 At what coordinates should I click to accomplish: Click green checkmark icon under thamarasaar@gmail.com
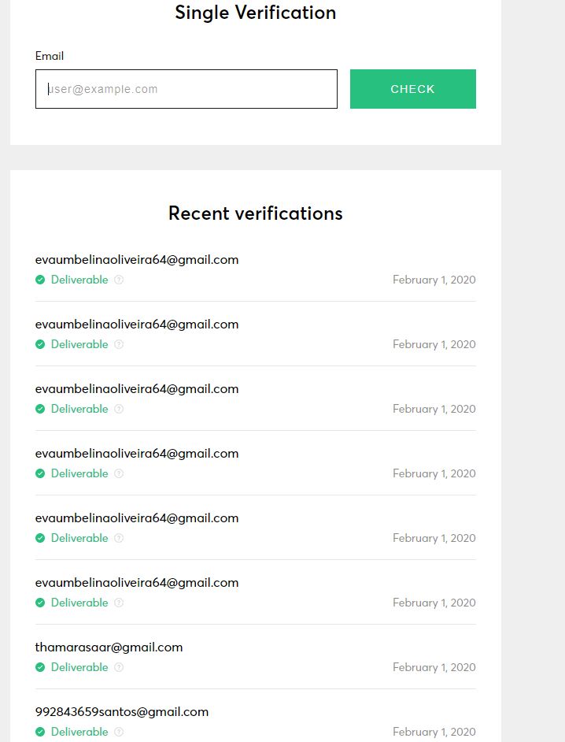pos(40,667)
